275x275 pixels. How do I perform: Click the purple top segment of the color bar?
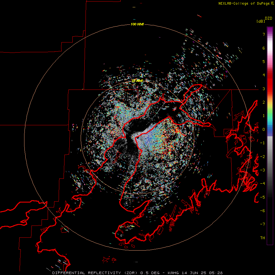pyautogui.click(x=270, y=31)
